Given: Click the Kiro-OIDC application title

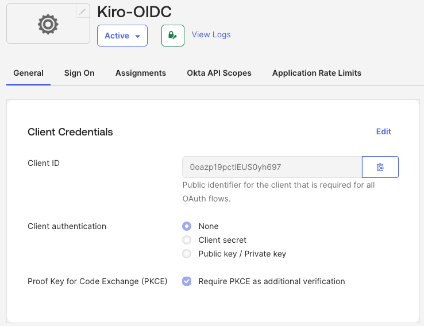Looking at the screenshot, I should click(x=134, y=11).
